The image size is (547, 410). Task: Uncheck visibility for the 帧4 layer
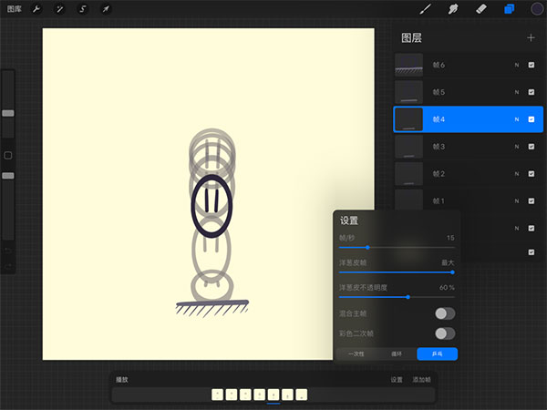(531, 119)
